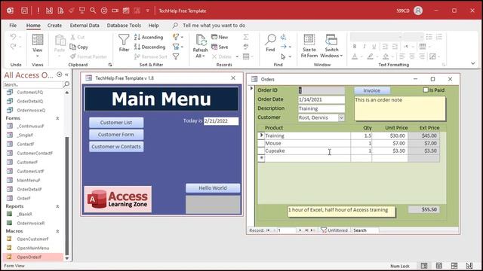Image resolution: width=483 pixels, height=271 pixels.
Task: Collapse the navigation pane with the shutter arrows
Action: coord(66,75)
